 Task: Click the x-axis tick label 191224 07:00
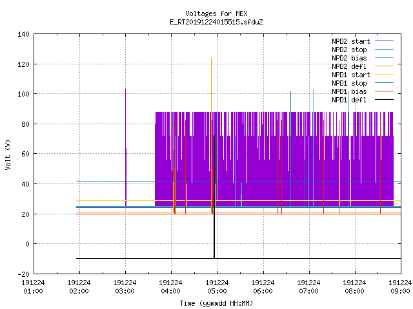coord(308,287)
